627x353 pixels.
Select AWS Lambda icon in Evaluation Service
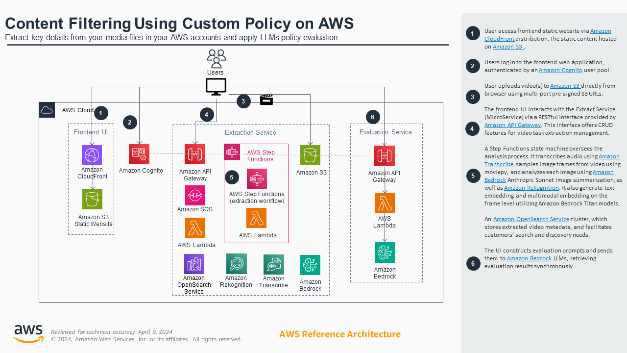pyautogui.click(x=385, y=203)
